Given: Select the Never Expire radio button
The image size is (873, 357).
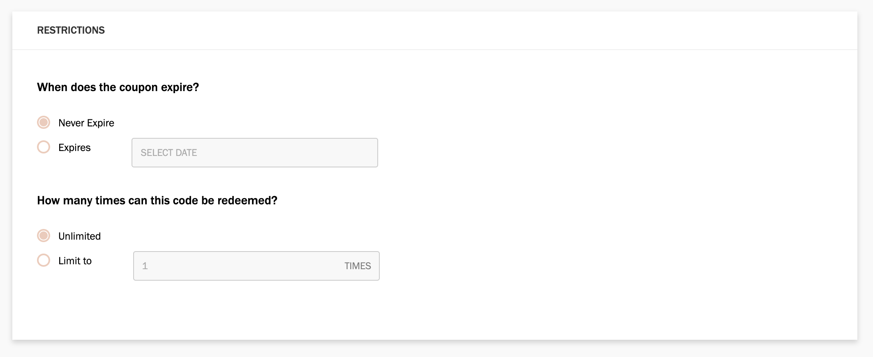Looking at the screenshot, I should [44, 122].
